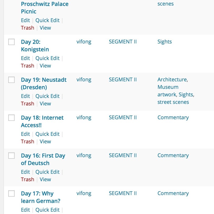Screen dimensions: 214x214
Task: Filter by the Sights tag on Day 20
Action: click(164, 42)
